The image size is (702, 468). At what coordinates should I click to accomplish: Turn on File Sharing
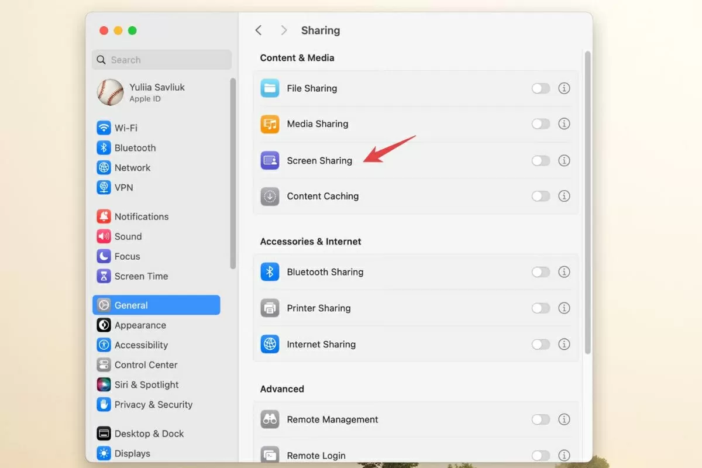(541, 88)
